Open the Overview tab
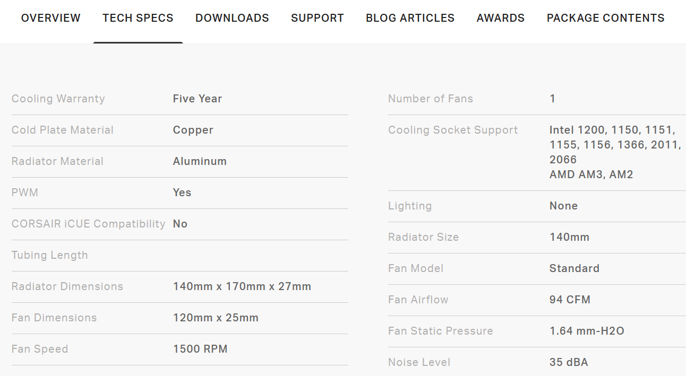This screenshot has width=686, height=376. 50,18
